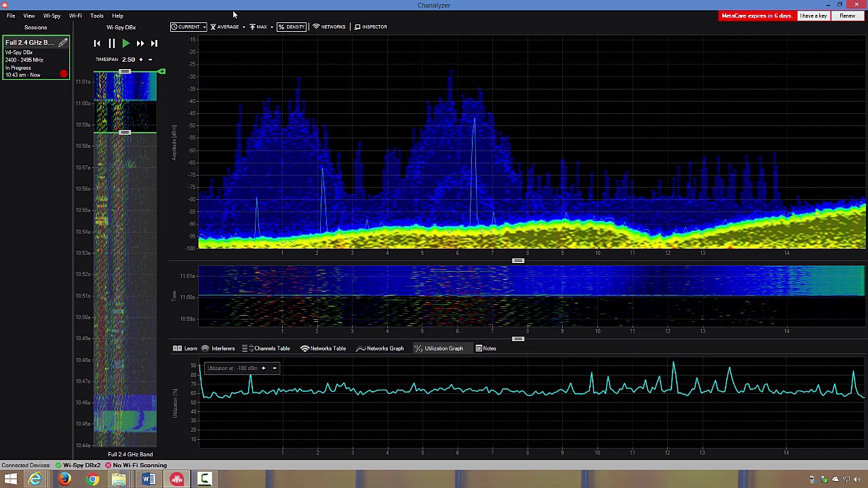
Task: Open Google Chrome from the taskbar
Action: (92, 480)
